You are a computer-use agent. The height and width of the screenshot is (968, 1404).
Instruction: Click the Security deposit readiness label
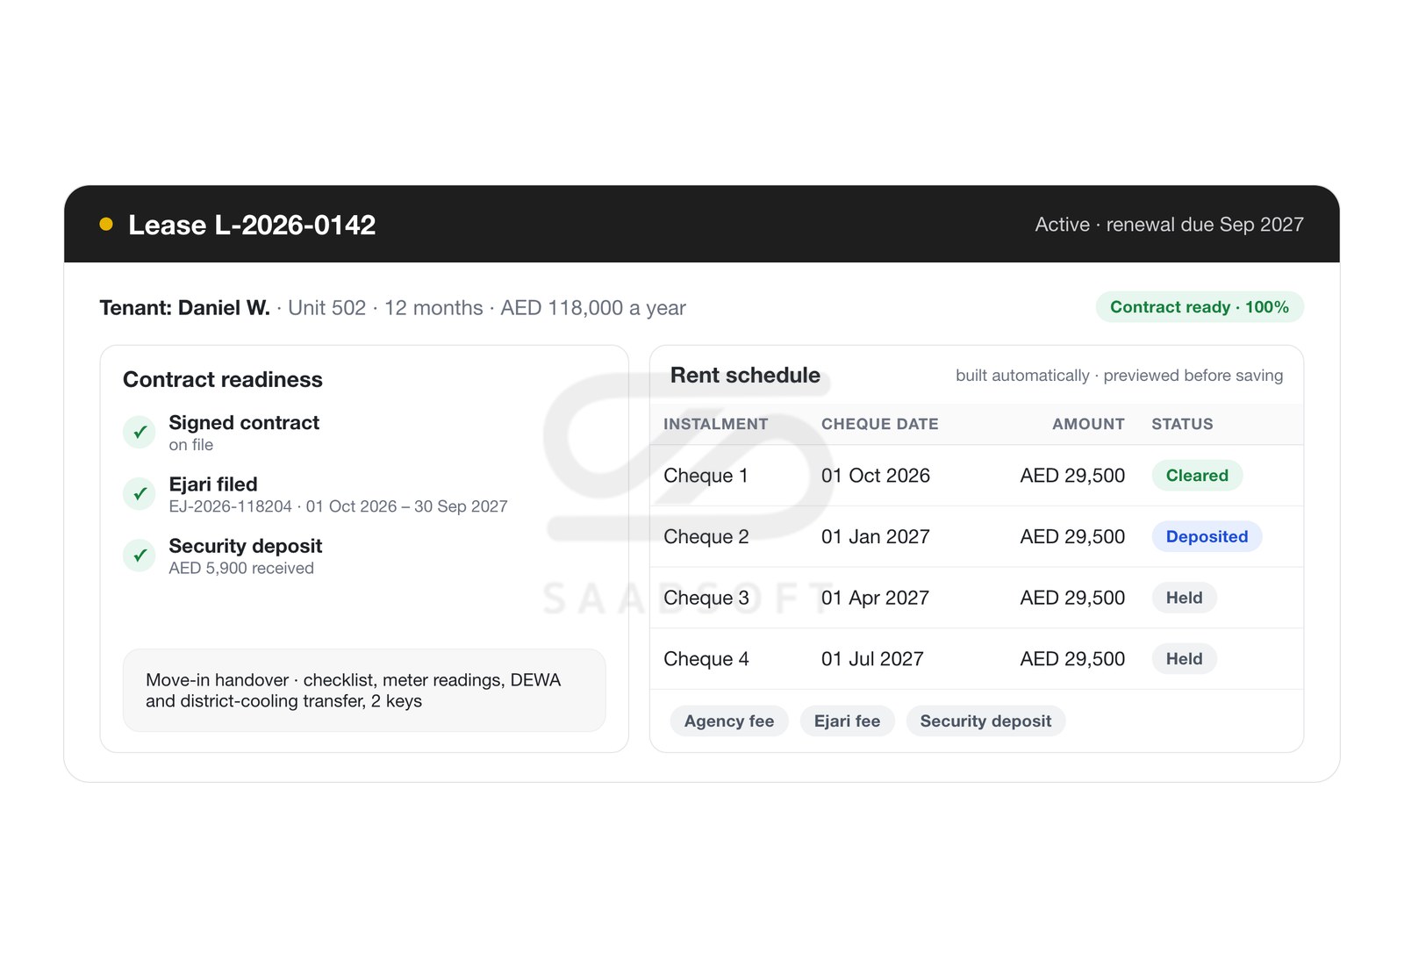246,546
